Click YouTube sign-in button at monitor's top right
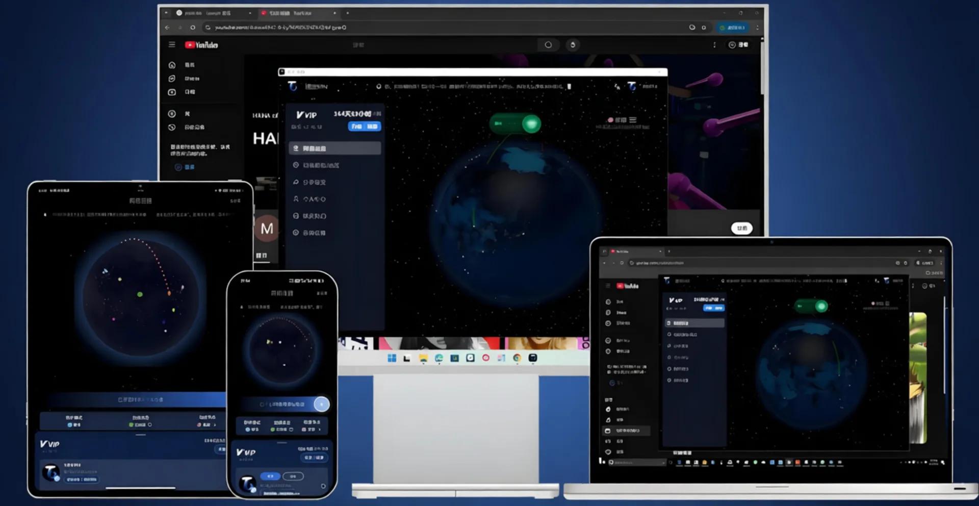The height and width of the screenshot is (506, 979). tap(738, 45)
